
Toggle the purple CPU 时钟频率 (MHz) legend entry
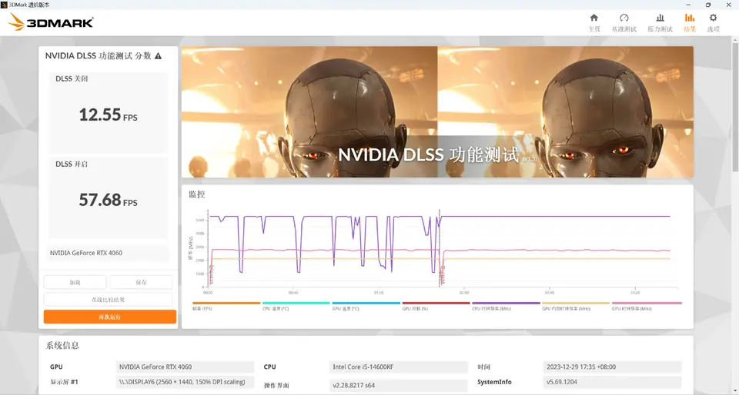click(506, 306)
